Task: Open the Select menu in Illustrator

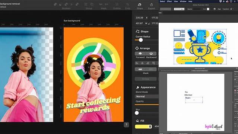Action: click(x=162, y=1)
